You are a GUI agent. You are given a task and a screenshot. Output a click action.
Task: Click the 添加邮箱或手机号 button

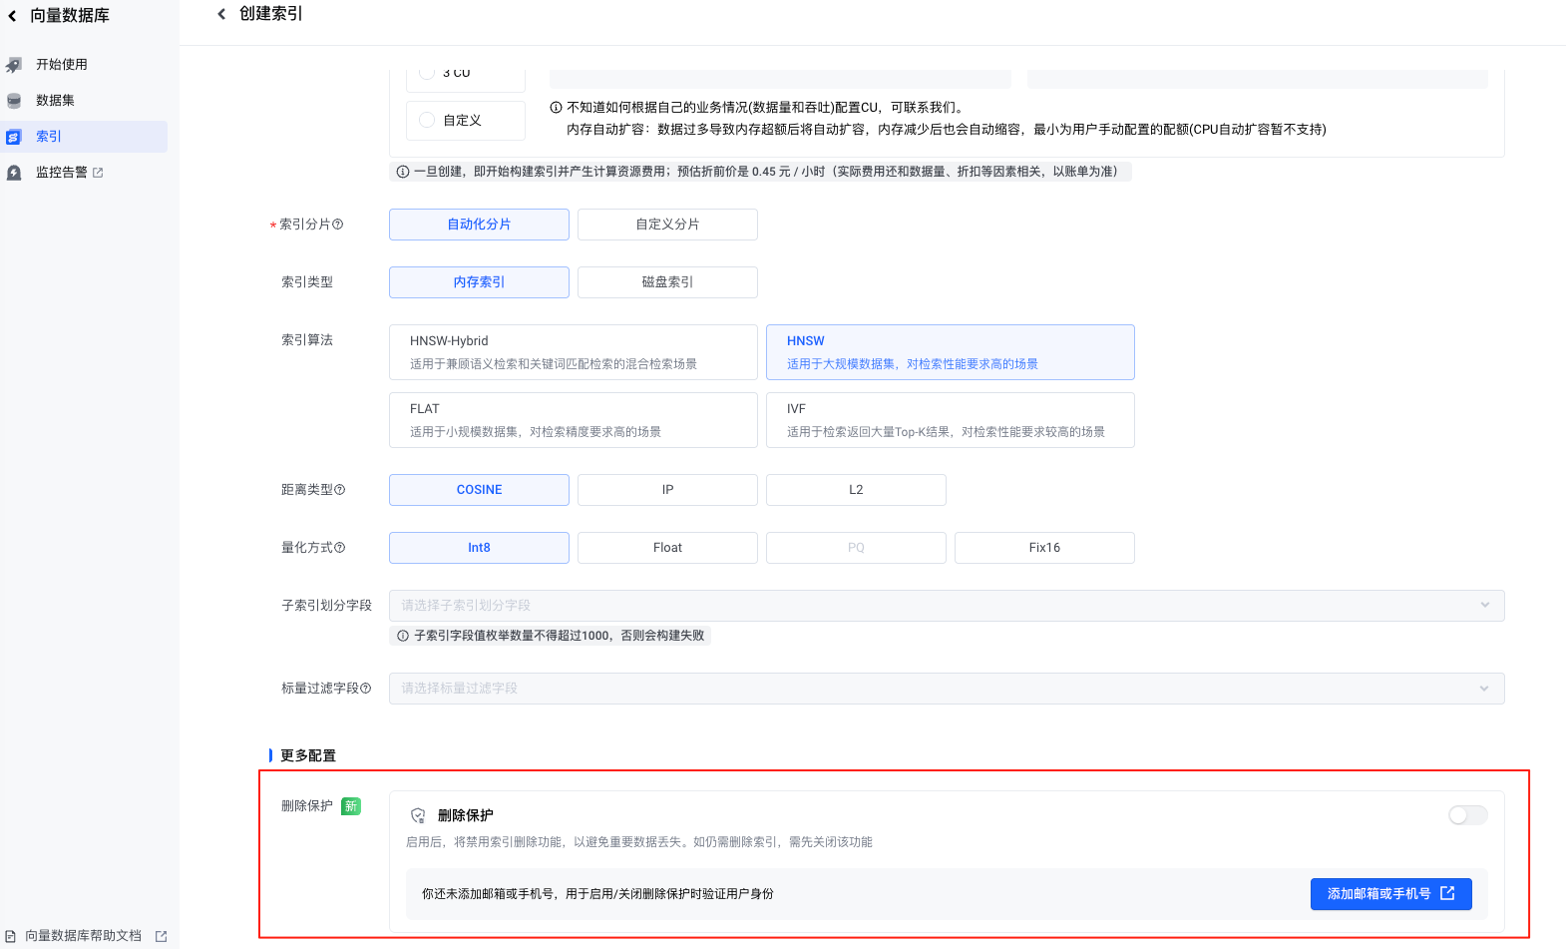tap(1391, 894)
